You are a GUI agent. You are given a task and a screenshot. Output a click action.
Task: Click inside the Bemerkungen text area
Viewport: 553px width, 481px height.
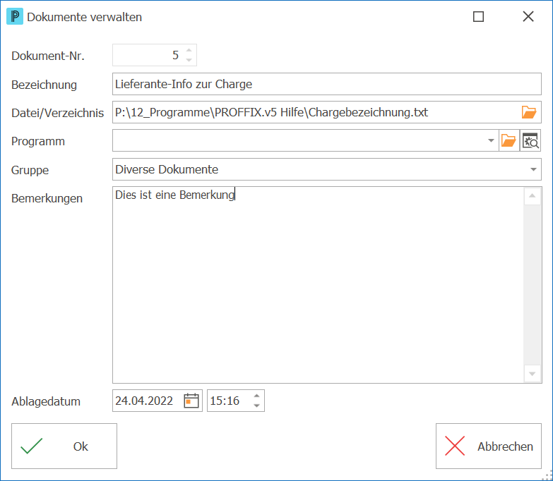tap(318, 285)
